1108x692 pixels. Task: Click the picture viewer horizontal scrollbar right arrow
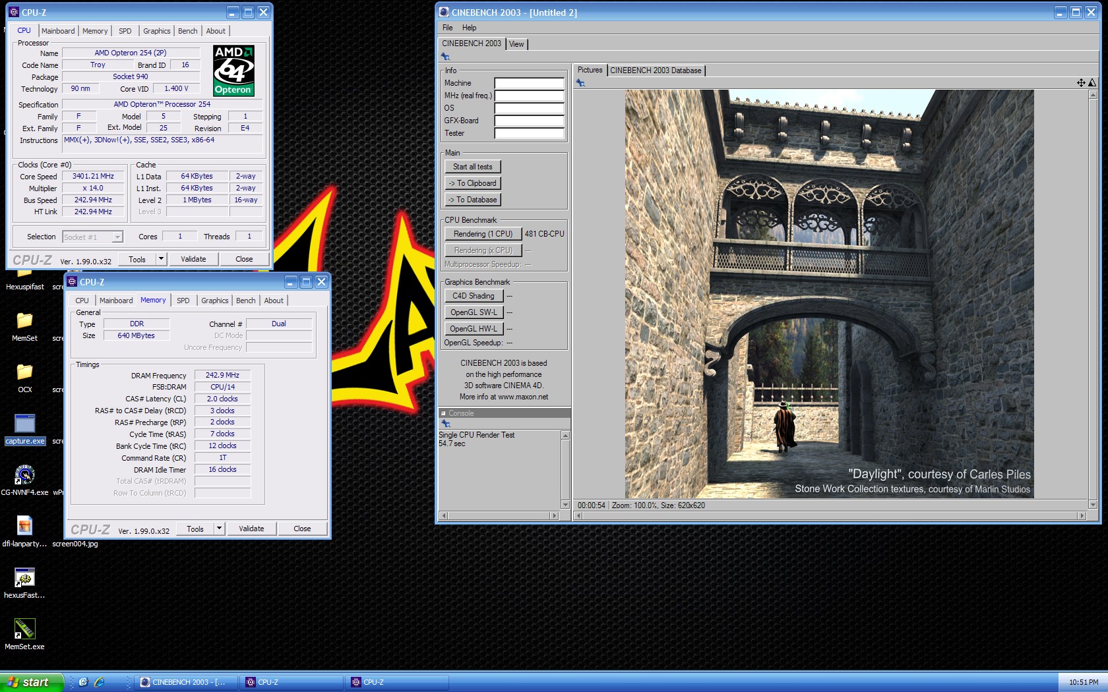click(1081, 515)
